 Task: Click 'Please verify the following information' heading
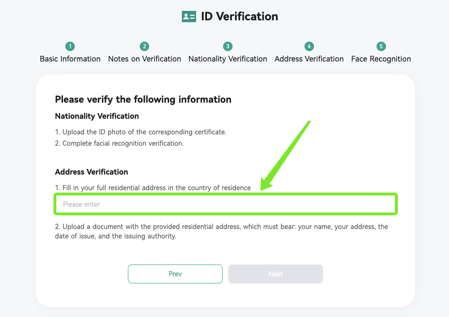pyautogui.click(x=143, y=99)
